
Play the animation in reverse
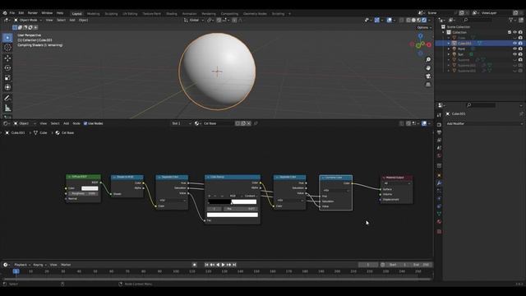click(x=218, y=265)
